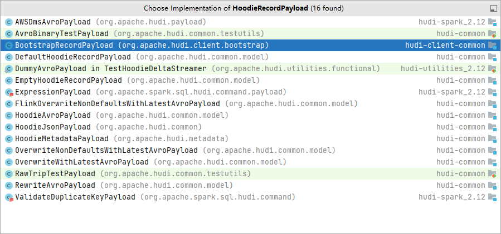The image size is (501, 234).
Task: Select OverwriteWithLatestAvroPayload entry
Action: pyautogui.click(x=81, y=162)
